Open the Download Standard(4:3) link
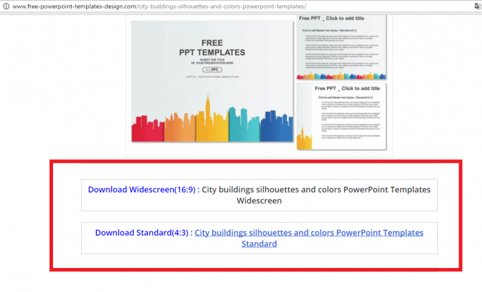This screenshot has height=292, width=482. click(143, 233)
